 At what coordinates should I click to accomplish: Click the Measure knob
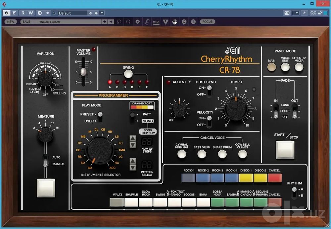pyautogui.click(x=46, y=134)
